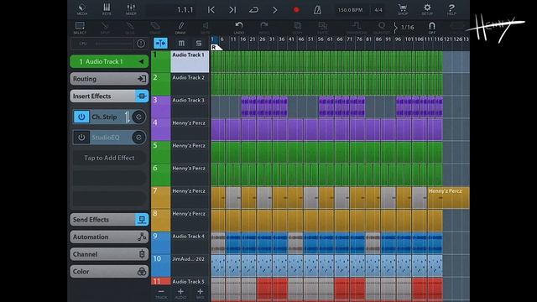Choose the Erase tool
Image resolution: width=537 pixels, height=302 pixels.
click(154, 28)
